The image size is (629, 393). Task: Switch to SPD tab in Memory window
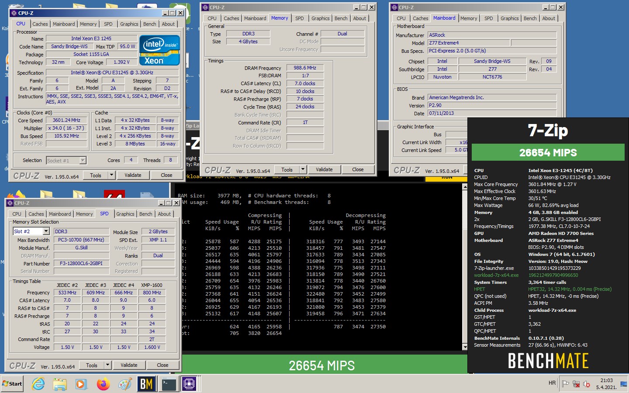point(300,18)
